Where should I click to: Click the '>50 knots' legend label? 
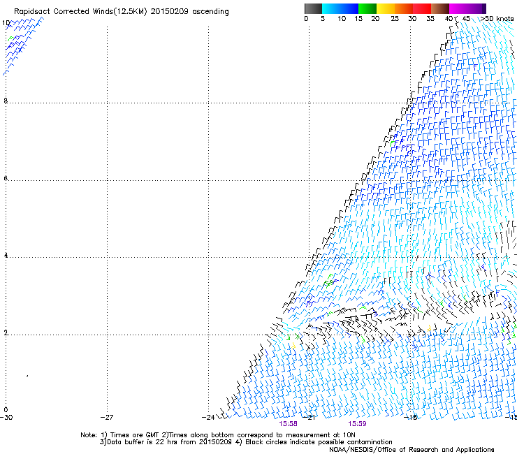coord(497,19)
